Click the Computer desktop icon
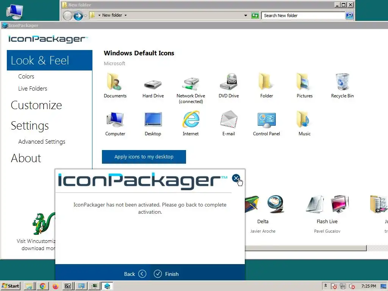 click(15, 12)
